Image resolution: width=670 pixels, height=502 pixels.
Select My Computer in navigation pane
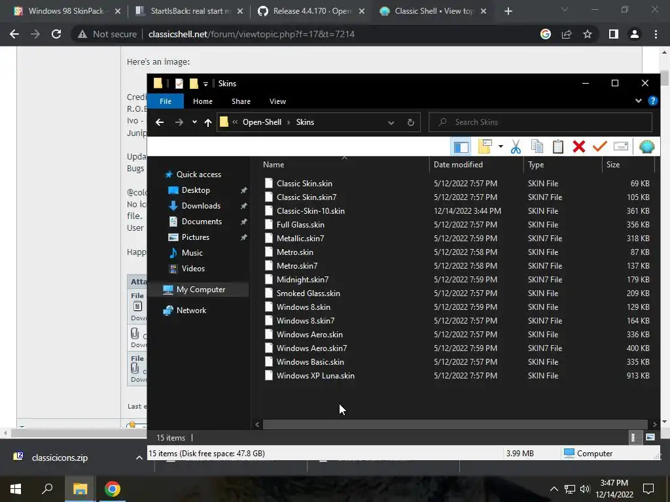point(201,290)
